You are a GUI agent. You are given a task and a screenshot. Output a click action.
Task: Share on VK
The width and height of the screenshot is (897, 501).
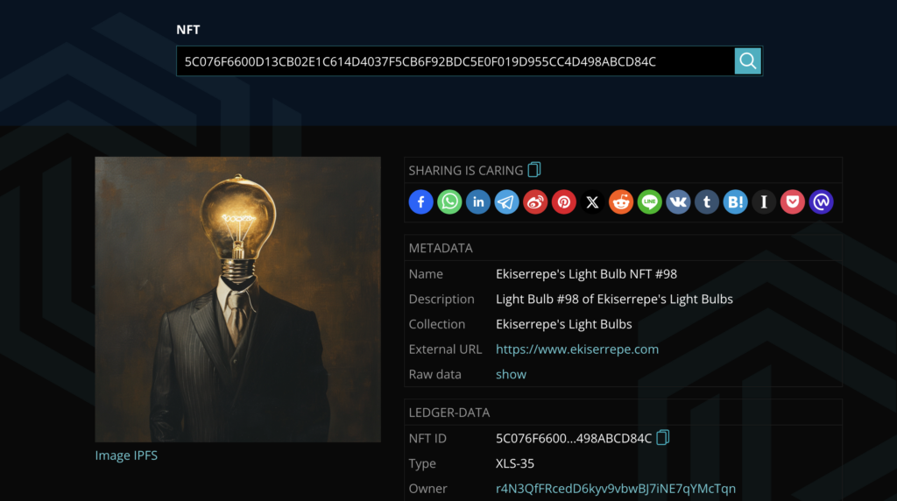click(x=678, y=202)
